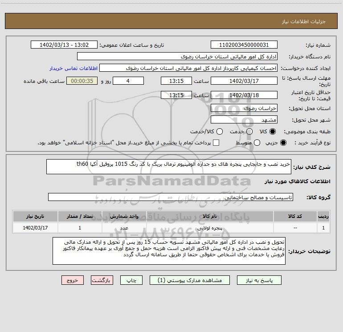Click the جزئیات اطلاعات نیاز header title
The height and width of the screenshot is (332, 343).
click(303, 21)
